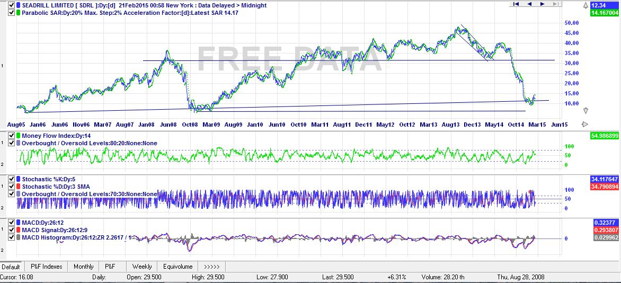621x283 pixels.
Task: Toggle the Stochastic %K checkbox
Action: click(12, 179)
